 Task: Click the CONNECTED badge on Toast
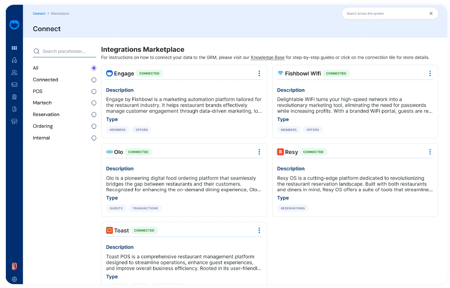144,230
